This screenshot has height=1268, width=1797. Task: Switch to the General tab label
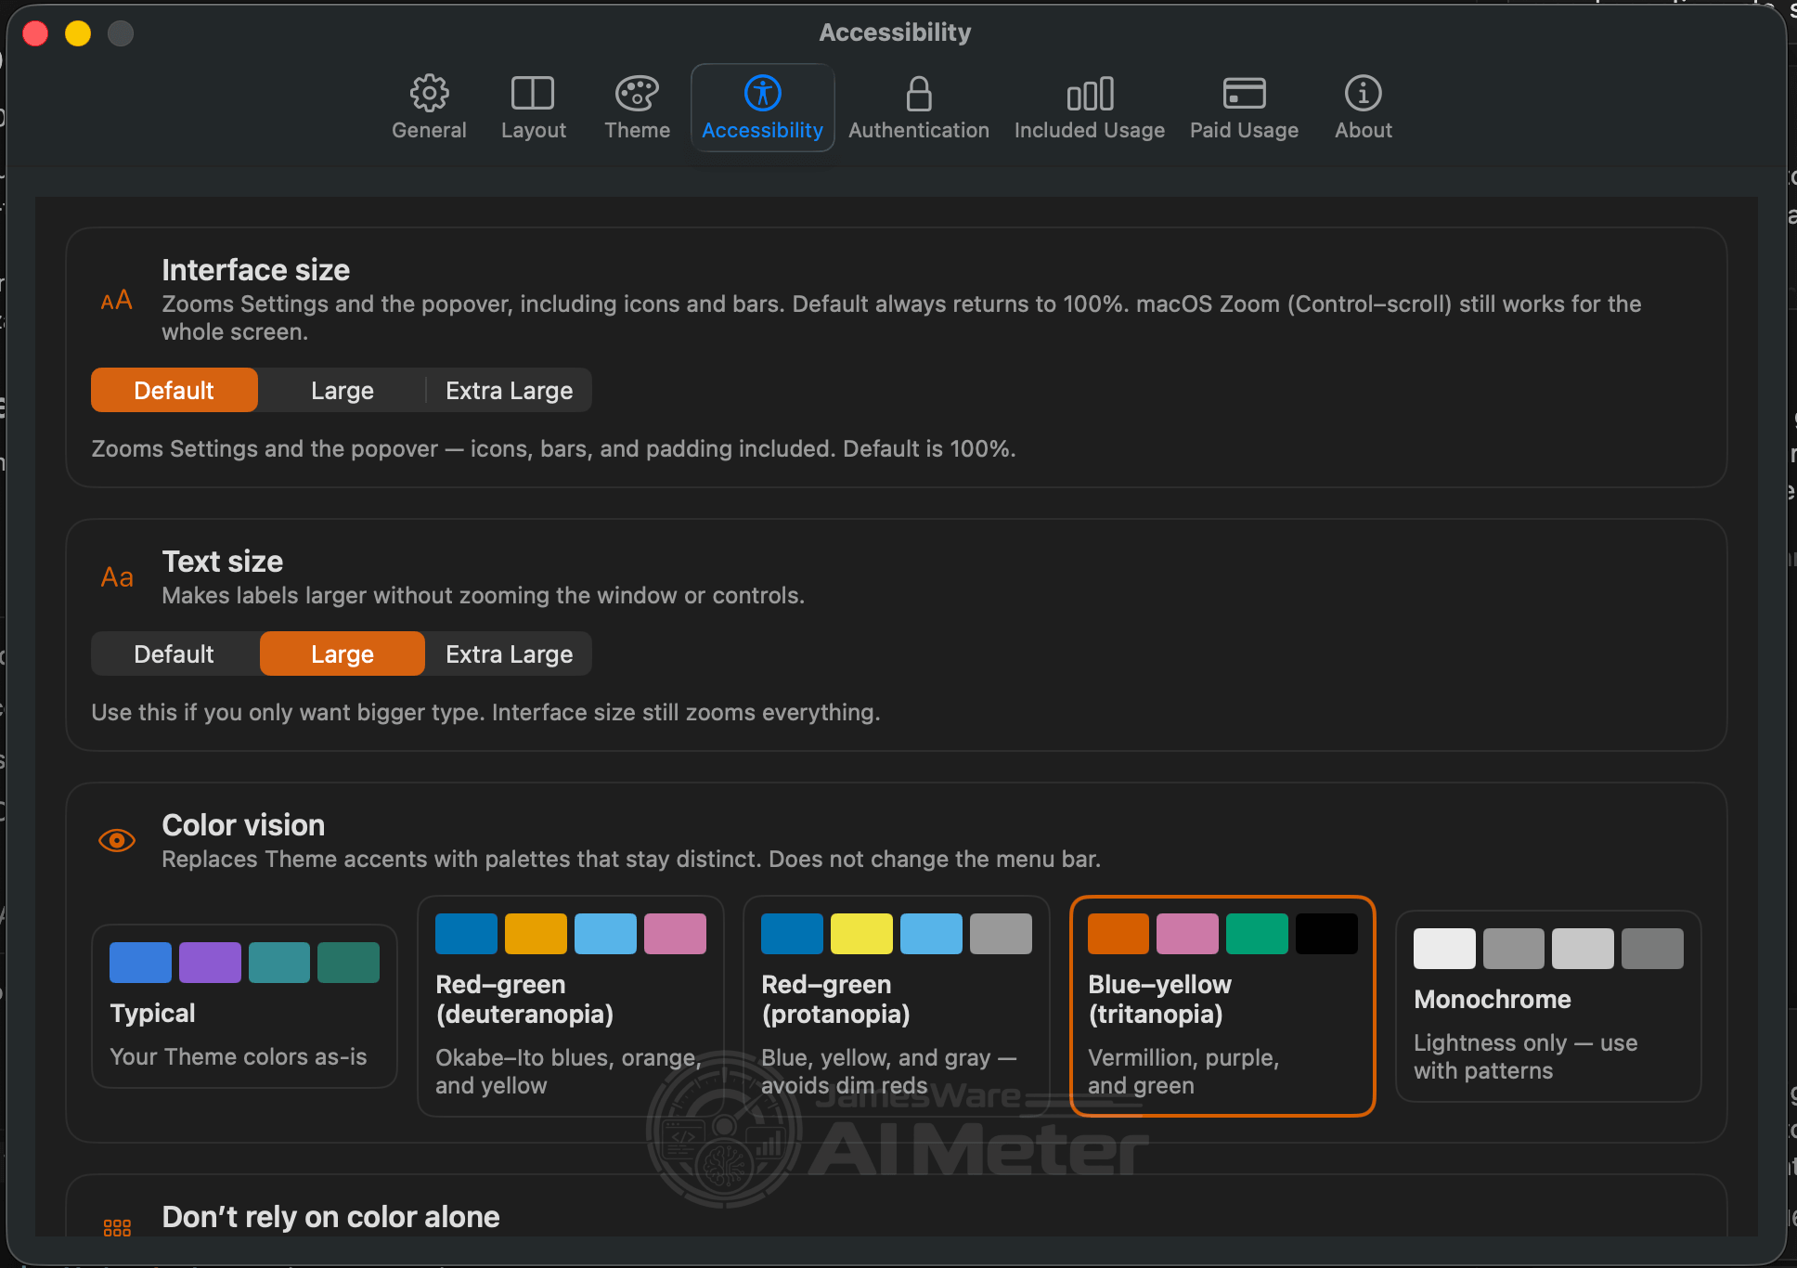point(429,130)
